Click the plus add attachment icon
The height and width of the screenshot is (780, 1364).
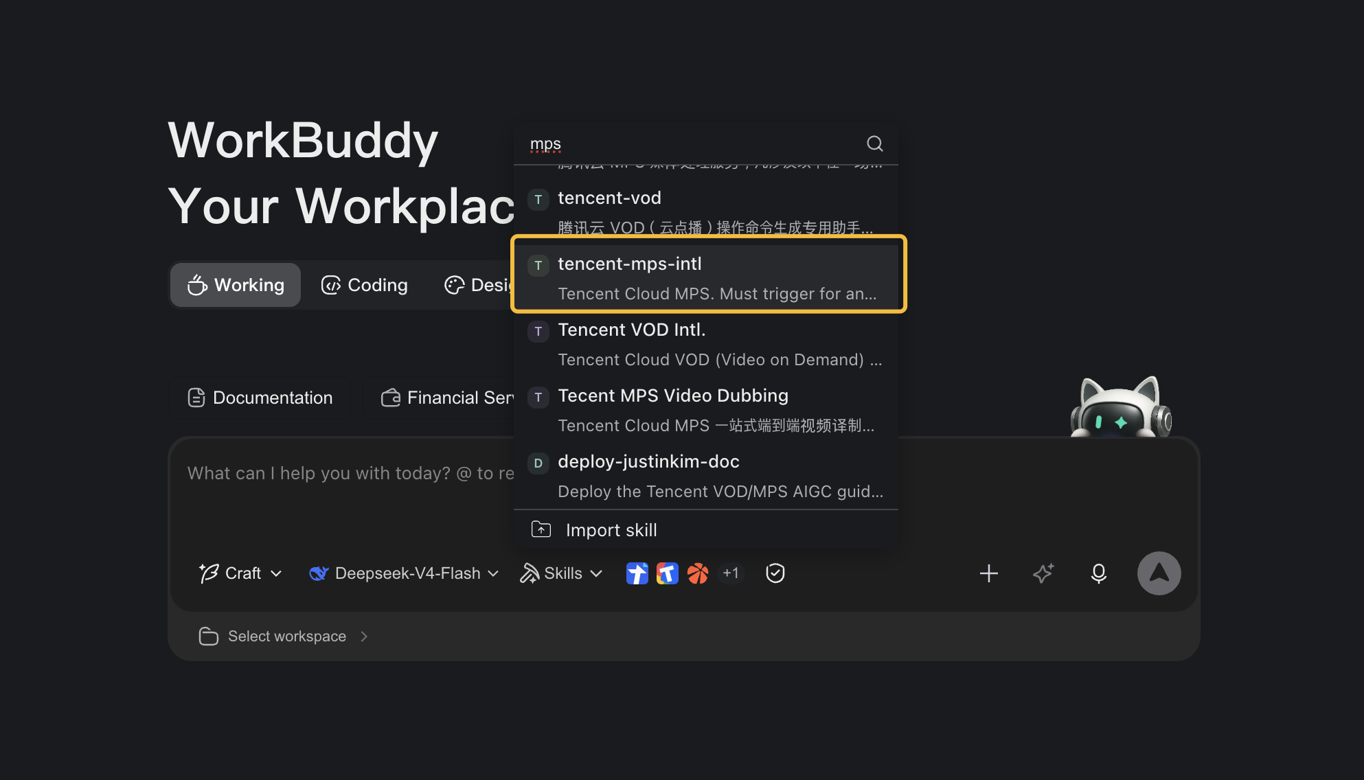[989, 573]
